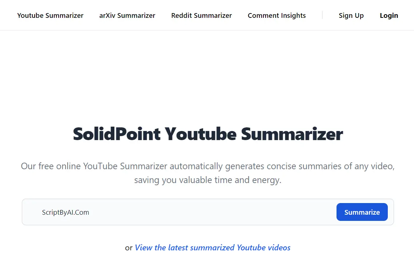The width and height of the screenshot is (414, 266).
Task: Click the "saving you valuable time and energy" line
Action: tap(208, 180)
